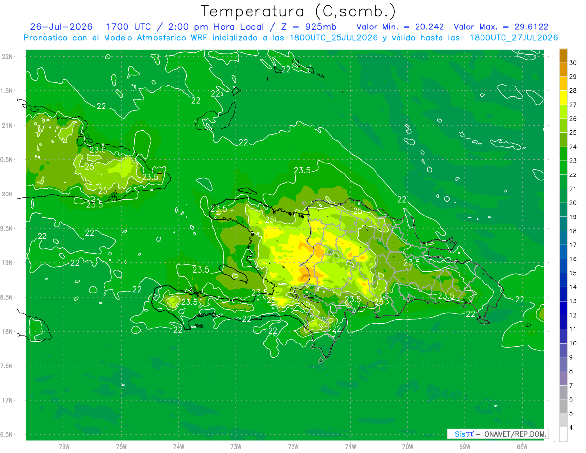586x453 pixels.
Task: Click the 'ONAMET/REP.DOM.' credit label
Action: click(515, 434)
